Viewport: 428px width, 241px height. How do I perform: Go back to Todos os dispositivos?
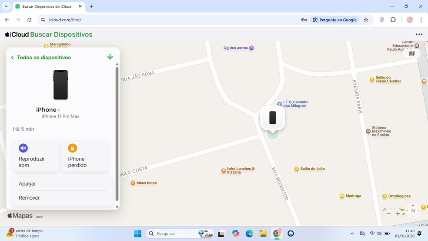point(41,58)
